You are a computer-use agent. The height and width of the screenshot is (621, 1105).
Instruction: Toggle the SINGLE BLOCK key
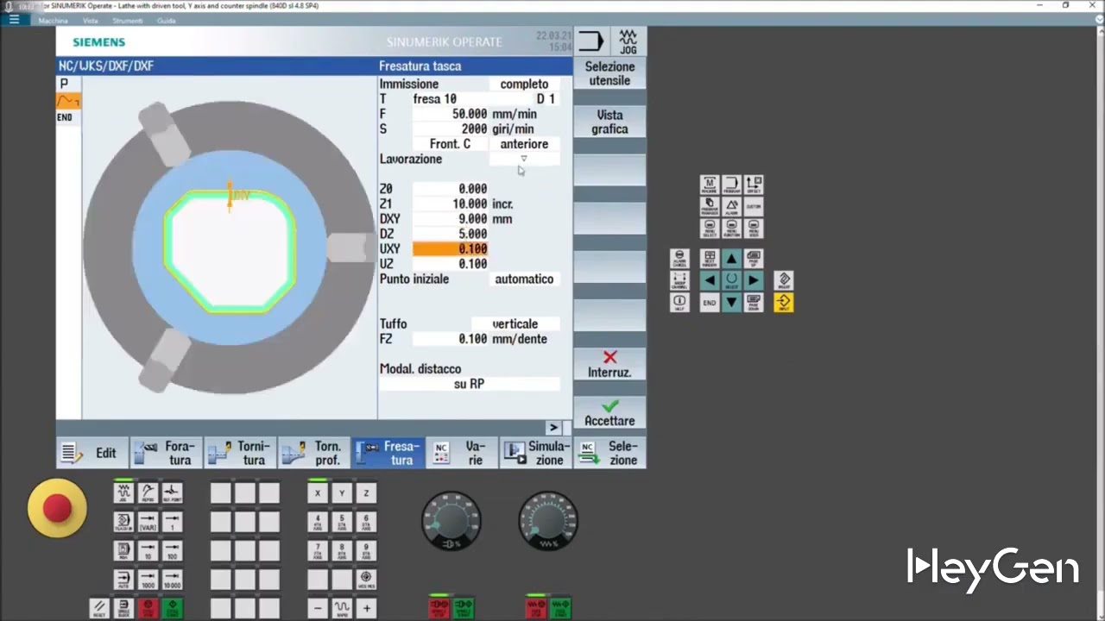coord(123,608)
